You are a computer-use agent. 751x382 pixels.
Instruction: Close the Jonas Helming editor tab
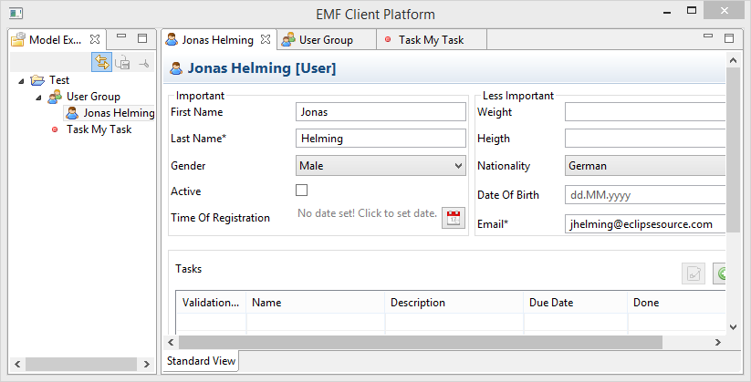266,39
